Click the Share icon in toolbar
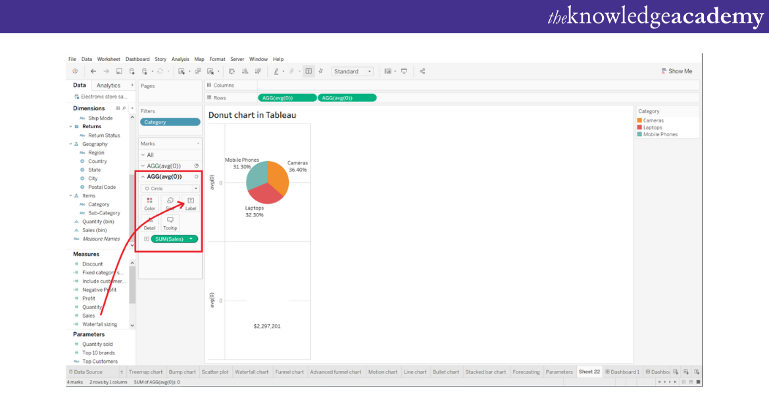 pos(422,71)
